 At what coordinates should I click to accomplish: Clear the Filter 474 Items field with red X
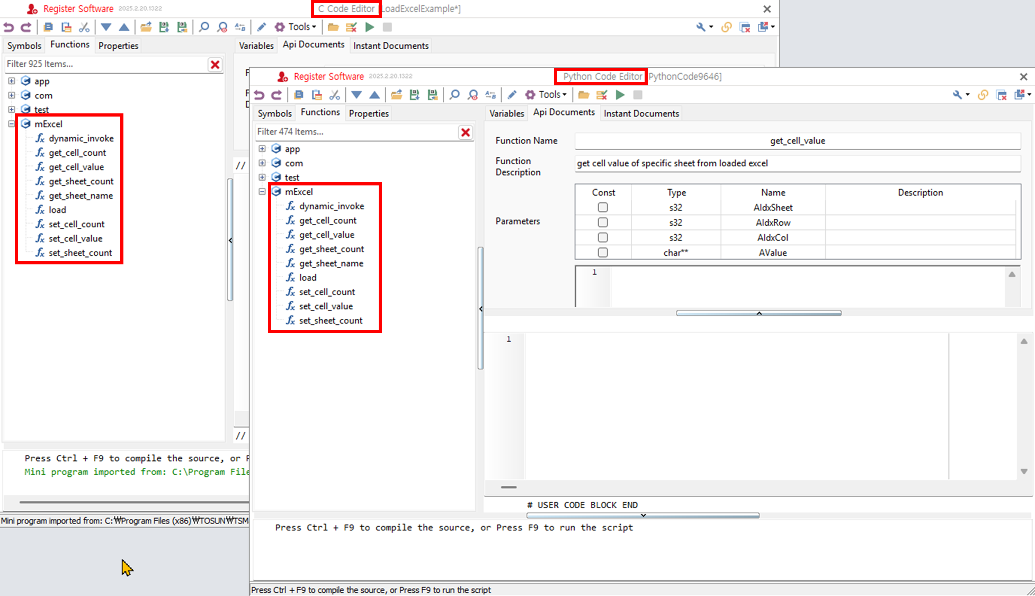(466, 132)
